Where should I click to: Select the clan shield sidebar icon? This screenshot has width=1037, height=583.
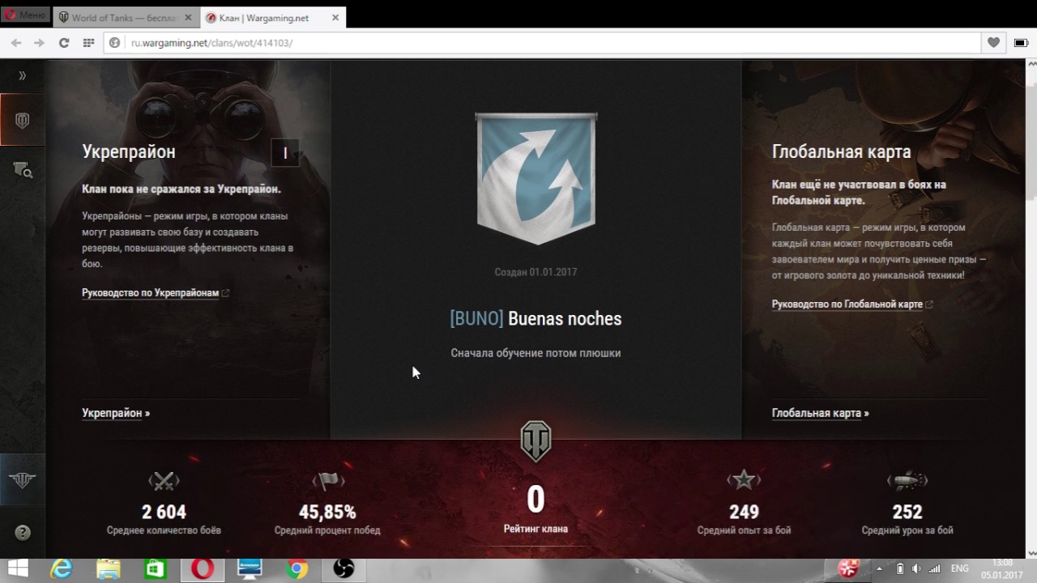[x=22, y=120]
